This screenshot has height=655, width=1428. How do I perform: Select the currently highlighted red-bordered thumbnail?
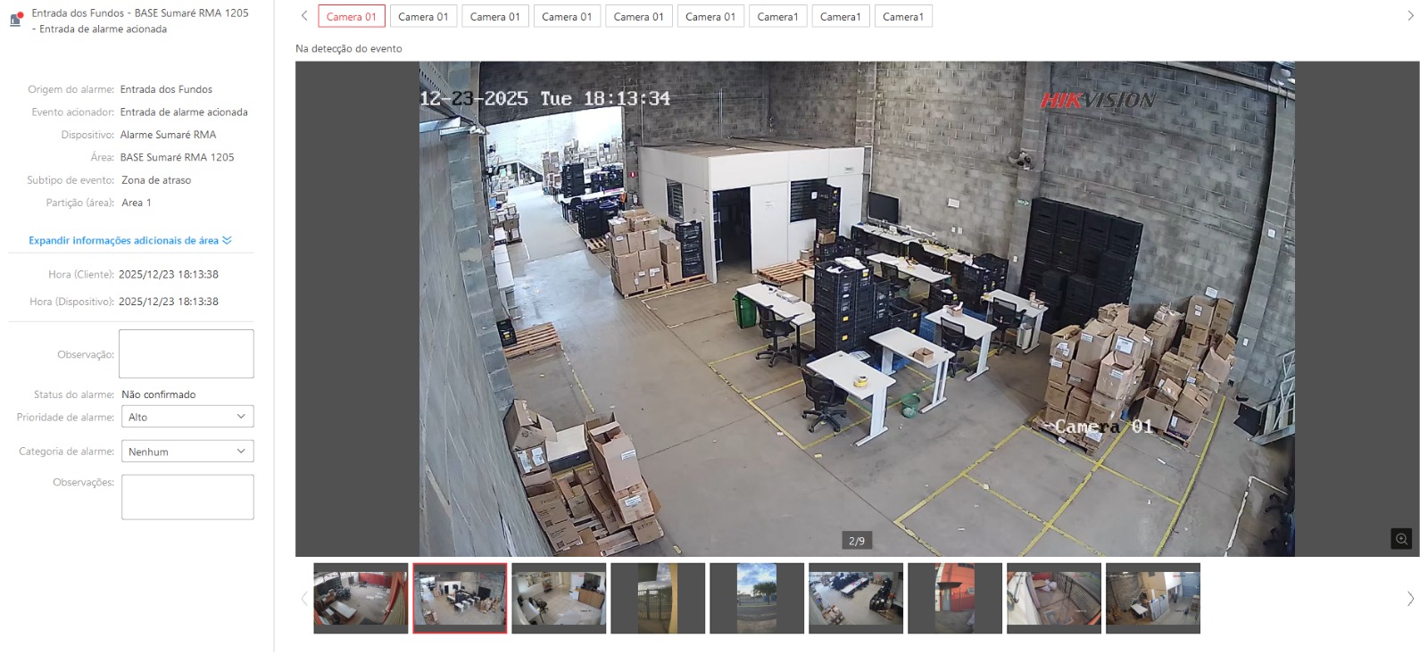coord(460,598)
